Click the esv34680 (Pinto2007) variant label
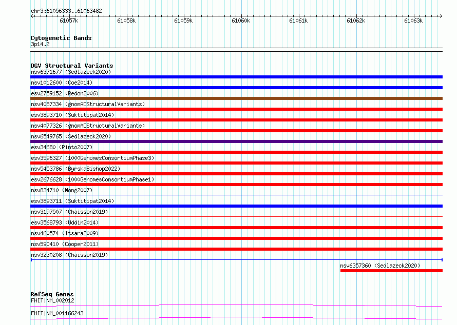Viewport: 457px width, 325px height. (62, 147)
